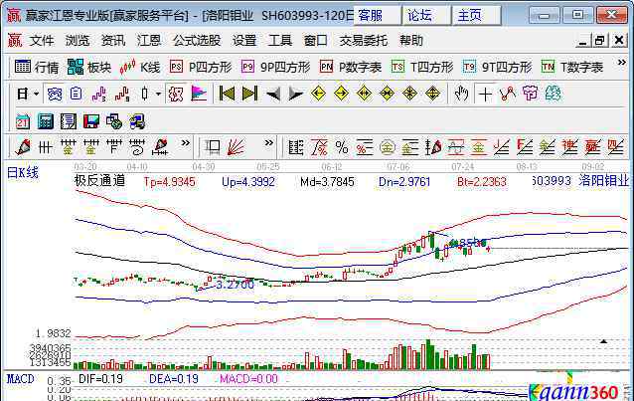Expand the 日 period dropdown

36,94
